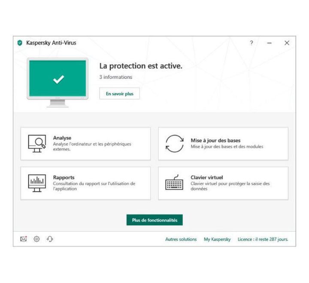
Task: Open the "Autres solutions" link
Action: point(181,239)
